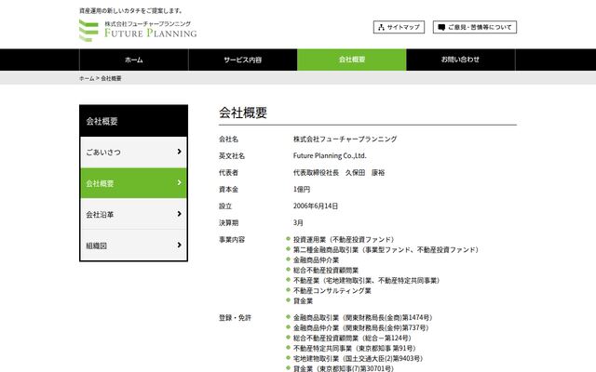596x372 pixels.
Task: Click 金融商品仲介業 under 事業内容
Action: 316,260
